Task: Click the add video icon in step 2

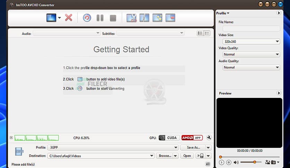Action: pos(80,79)
